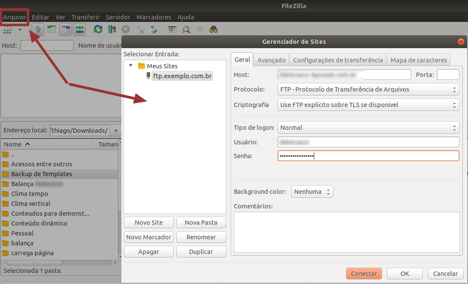Toggle the message log display icon
468x284 pixels.
click(38, 30)
